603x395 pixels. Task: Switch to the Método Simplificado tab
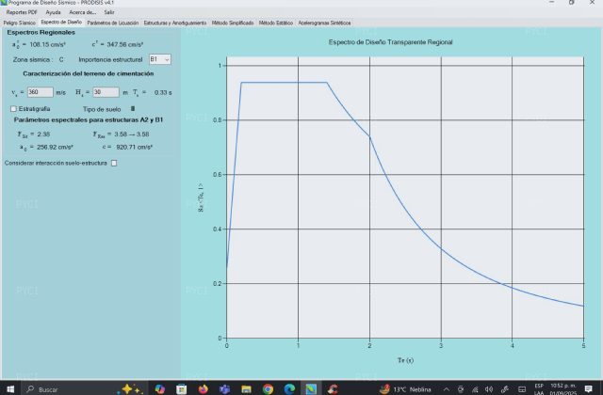(233, 23)
